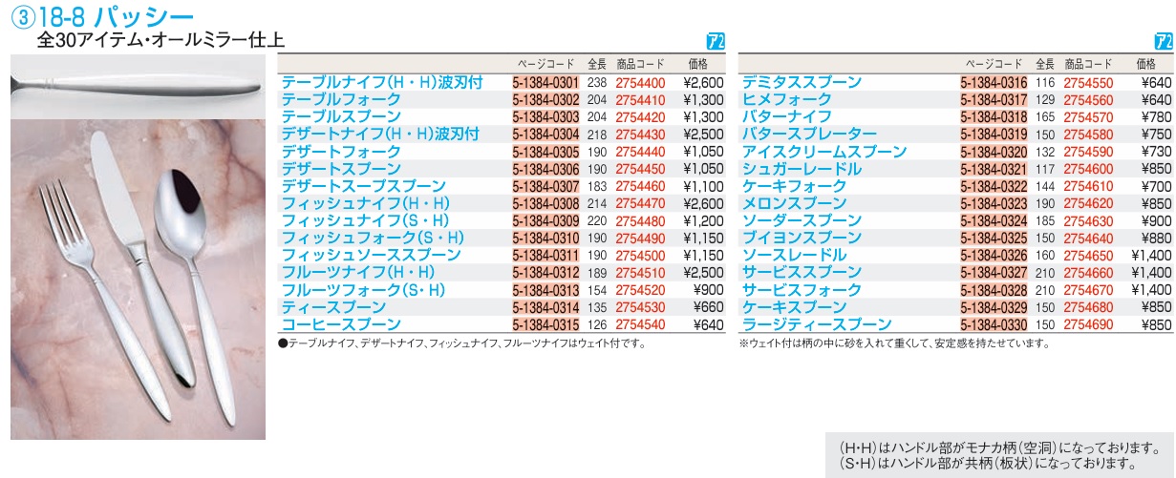Select the ケーキフォーク product name
The image size is (1176, 478).
click(x=795, y=186)
